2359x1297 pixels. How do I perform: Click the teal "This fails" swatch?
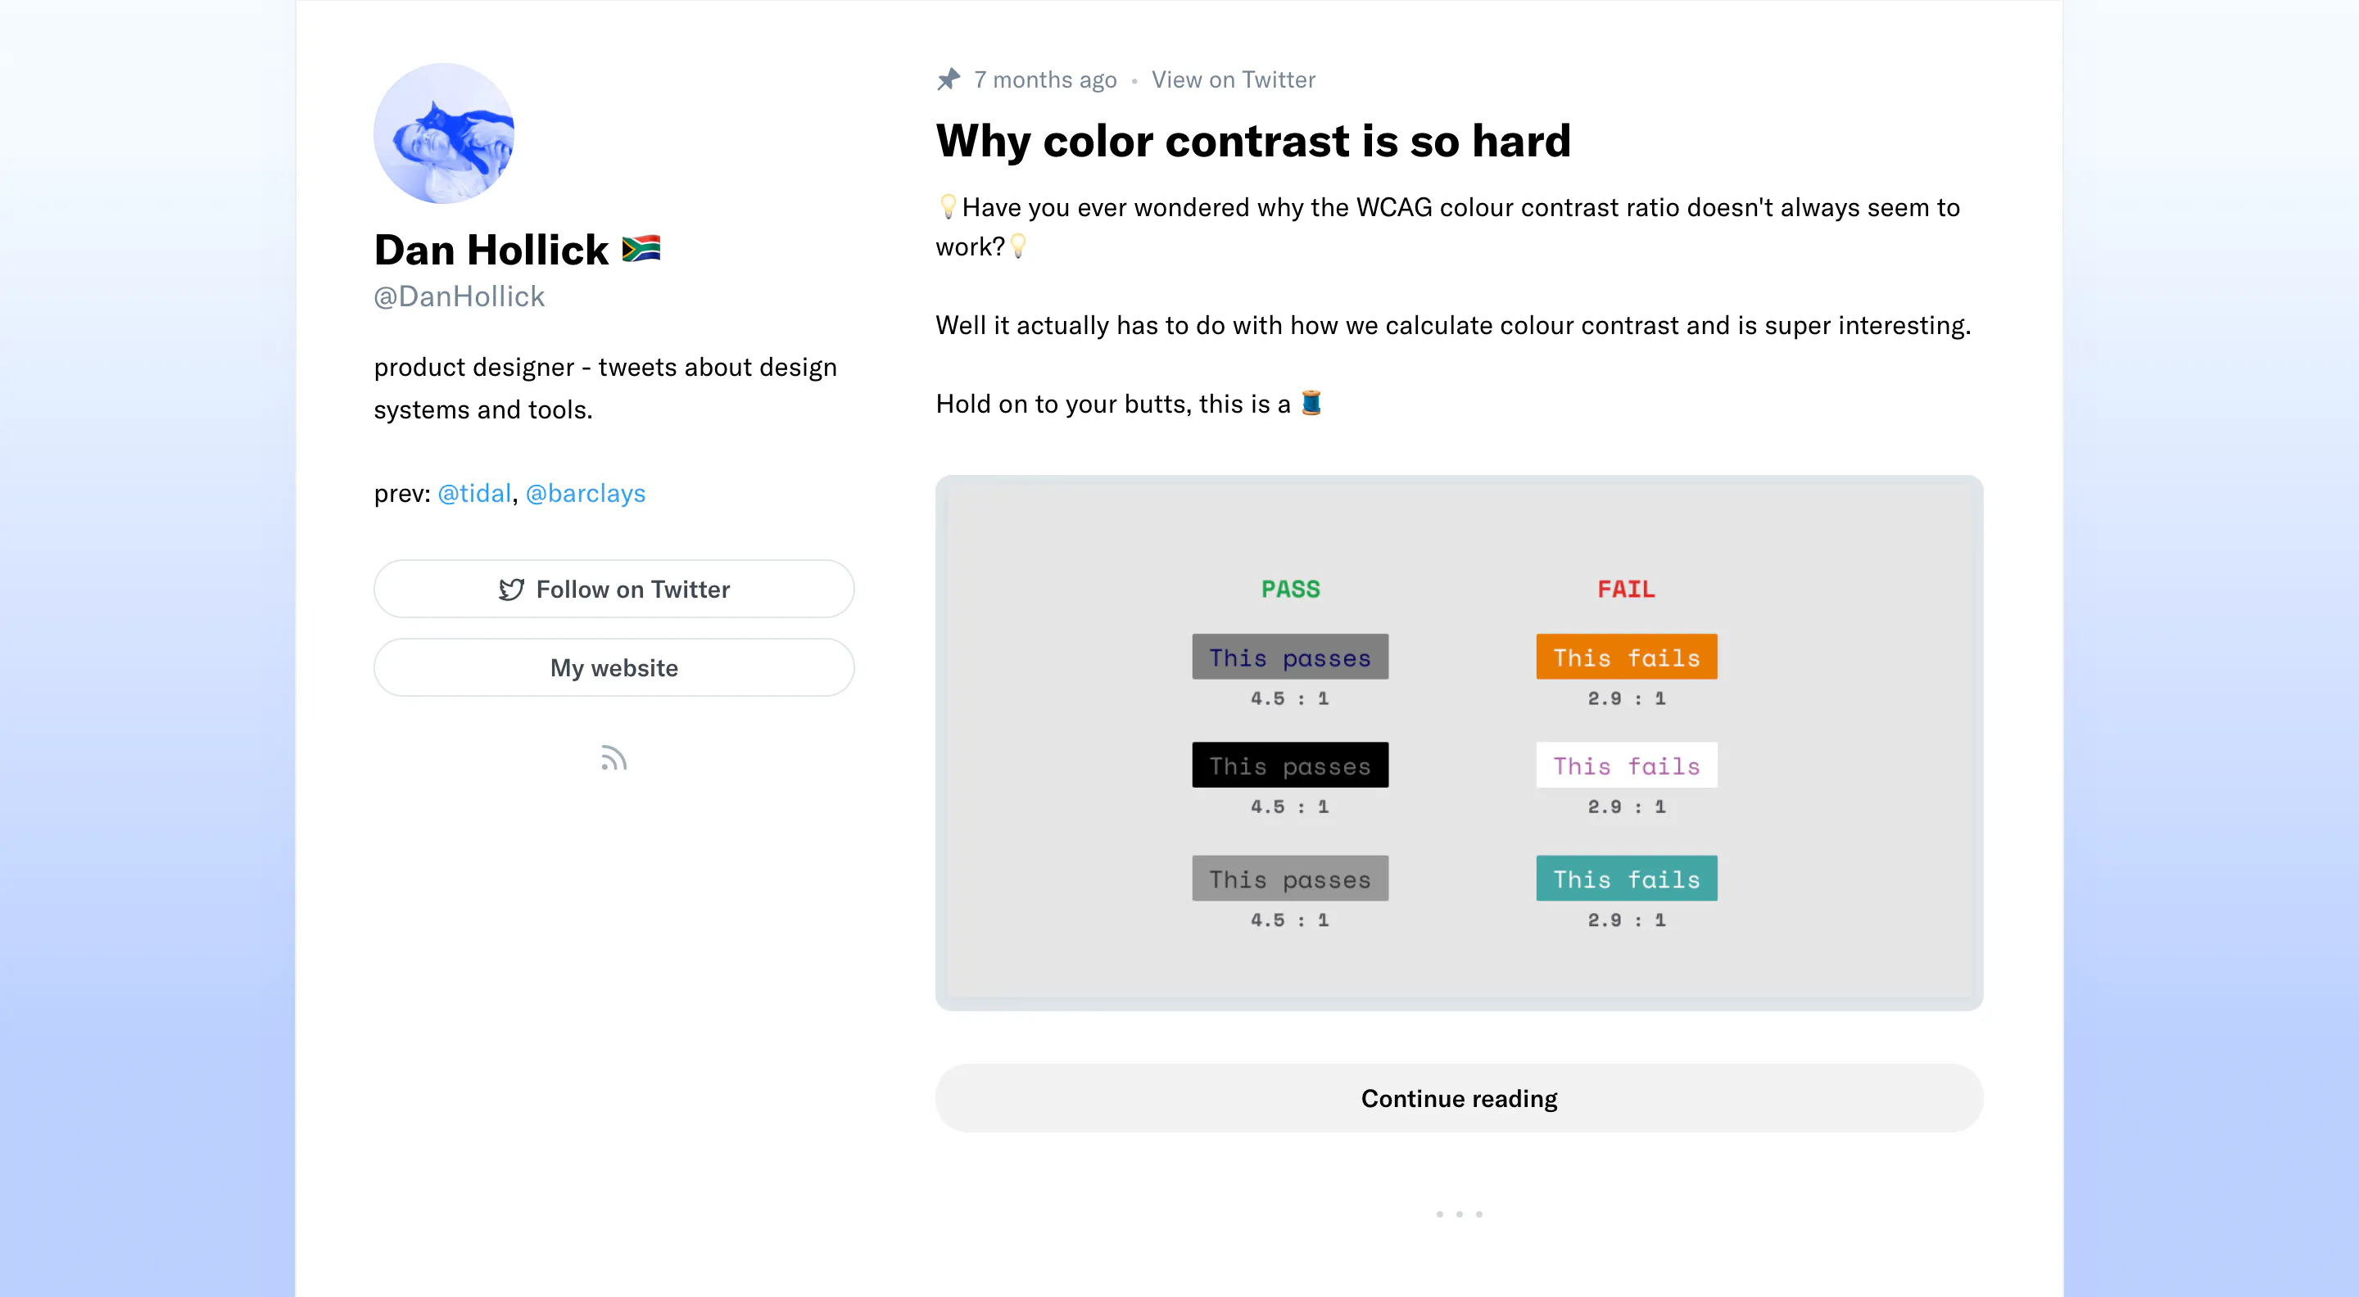pos(1627,878)
